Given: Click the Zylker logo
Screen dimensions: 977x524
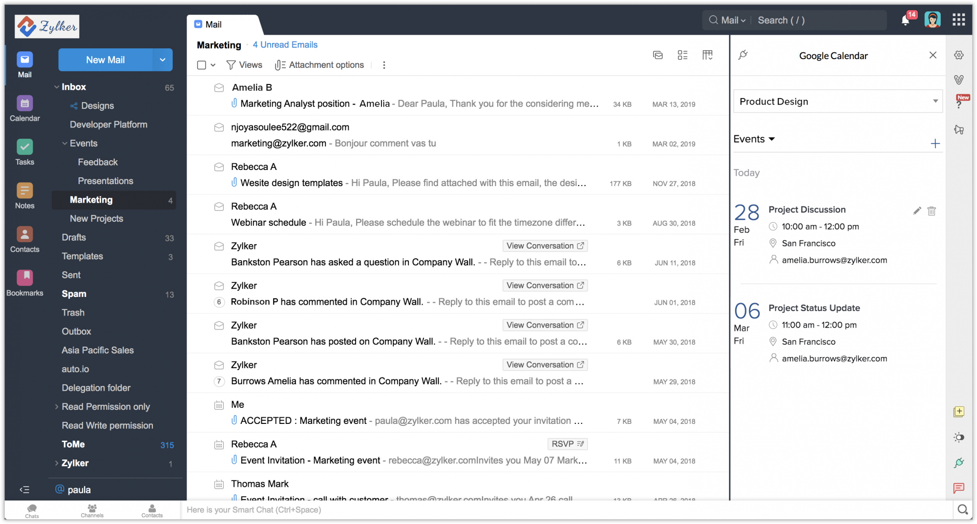Looking at the screenshot, I should [x=47, y=26].
